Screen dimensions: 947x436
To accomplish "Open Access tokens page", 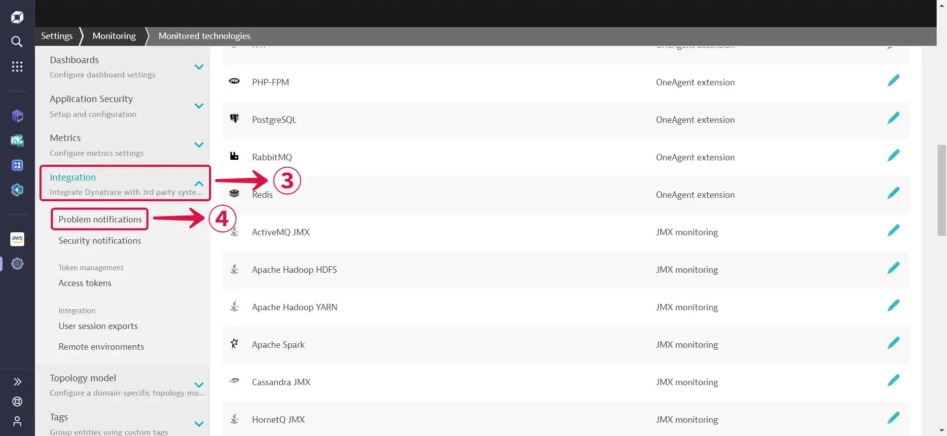I will click(85, 283).
